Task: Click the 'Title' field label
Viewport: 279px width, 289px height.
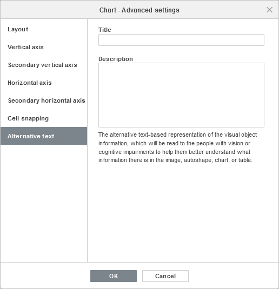Action: [105, 30]
